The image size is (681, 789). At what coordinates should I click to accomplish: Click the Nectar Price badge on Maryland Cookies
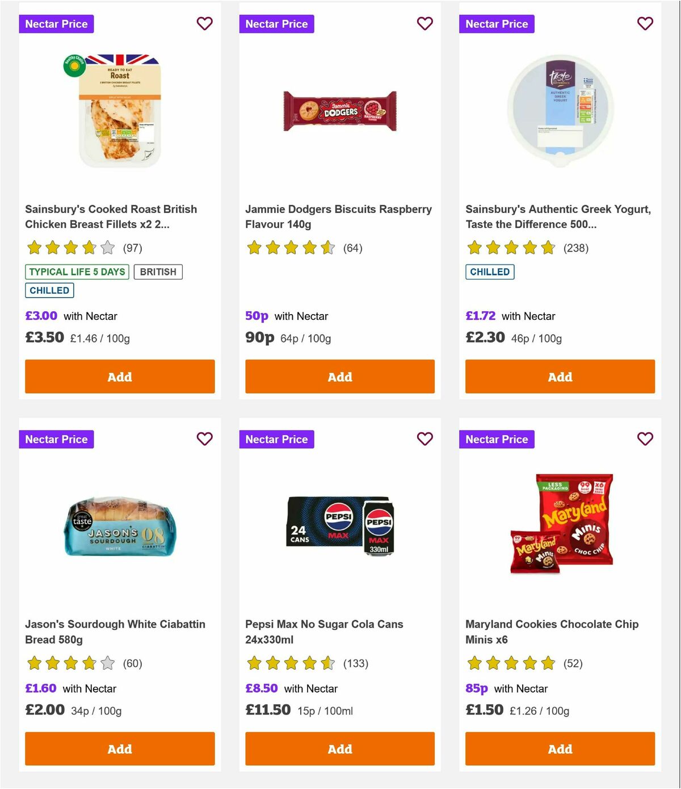click(497, 439)
